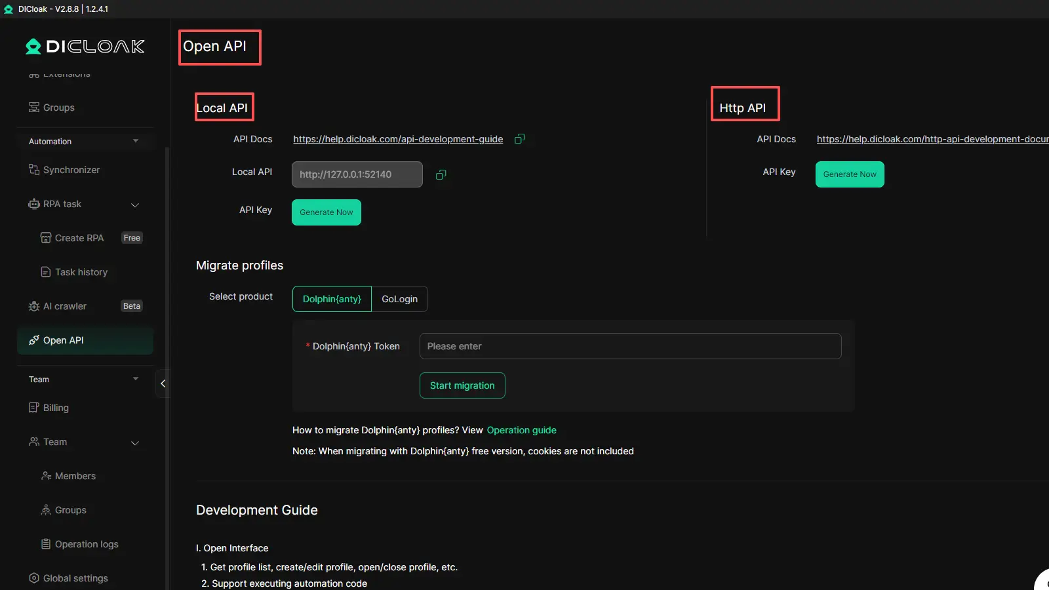Generate Local API key now
Image resolution: width=1049 pixels, height=590 pixels.
(326, 212)
